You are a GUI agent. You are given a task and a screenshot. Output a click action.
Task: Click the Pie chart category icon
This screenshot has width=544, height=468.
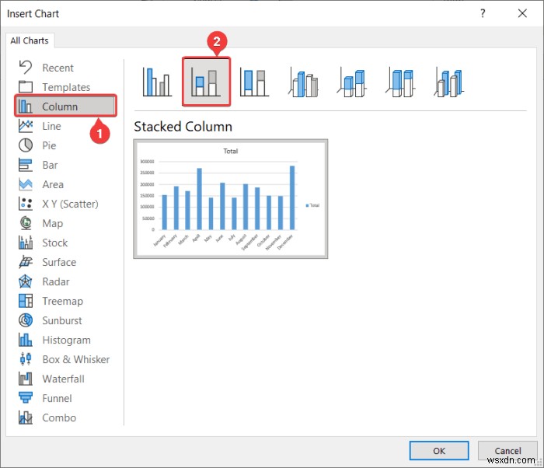click(26, 145)
